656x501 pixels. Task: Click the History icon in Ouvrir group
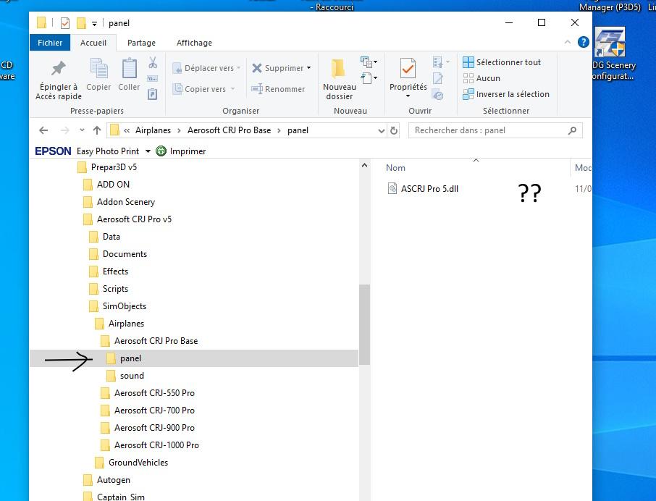[438, 95]
